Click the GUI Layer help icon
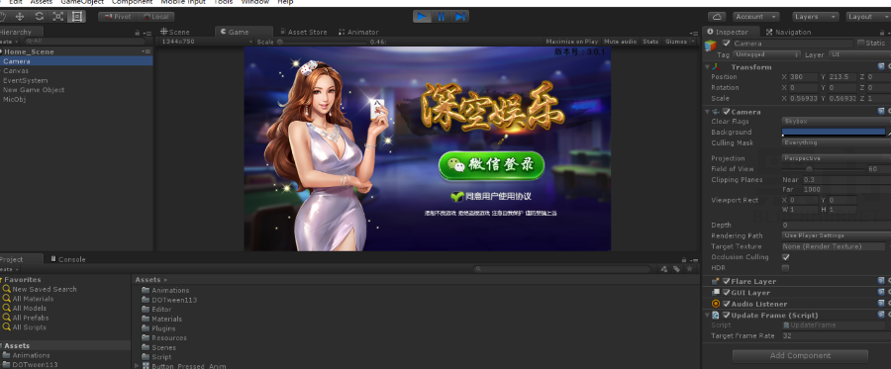Image resolution: width=891 pixels, height=369 pixels. [881, 293]
